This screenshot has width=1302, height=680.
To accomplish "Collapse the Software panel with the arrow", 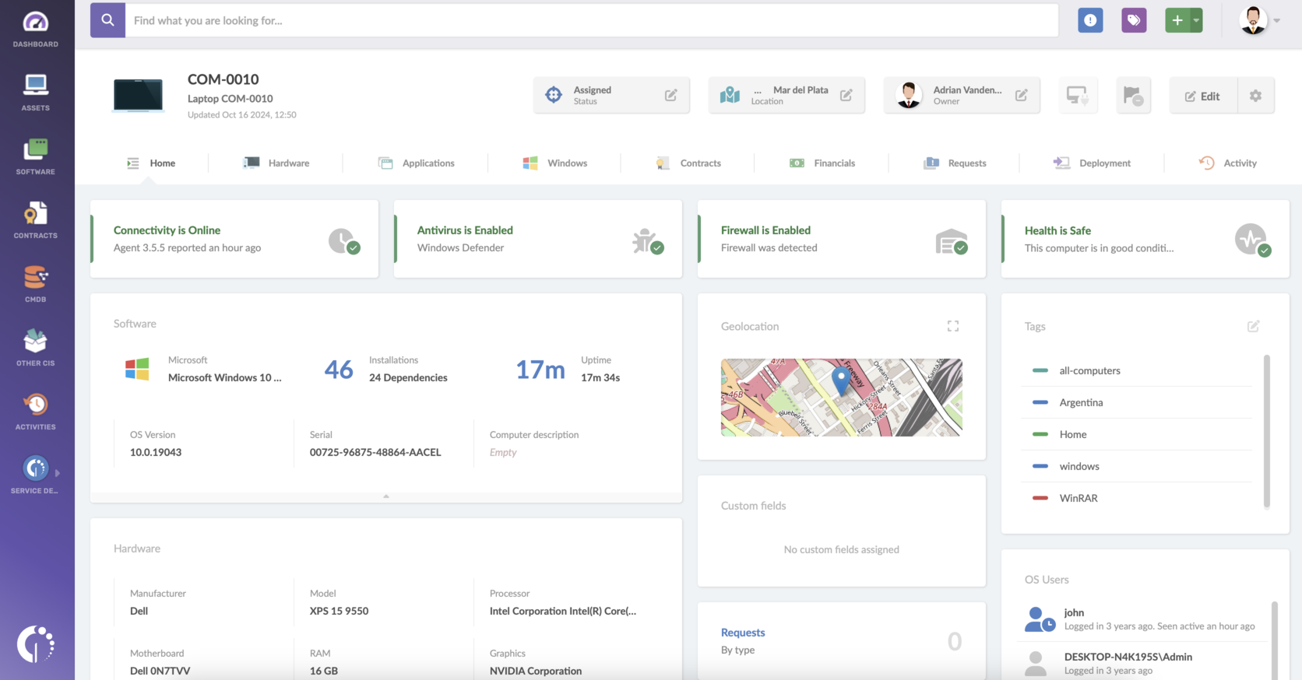I will tap(386, 496).
